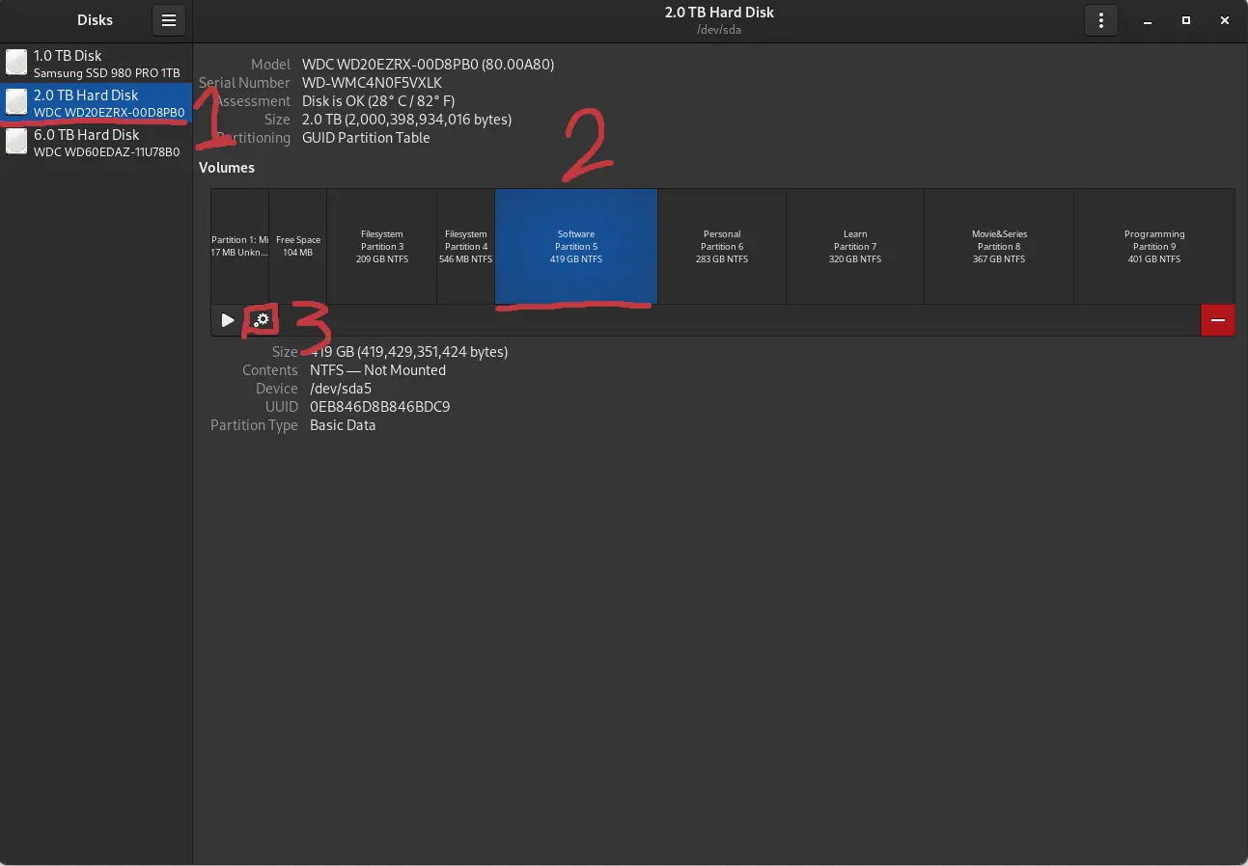Click the red minus delete partition icon
This screenshot has height=866, width=1248.
click(1217, 319)
